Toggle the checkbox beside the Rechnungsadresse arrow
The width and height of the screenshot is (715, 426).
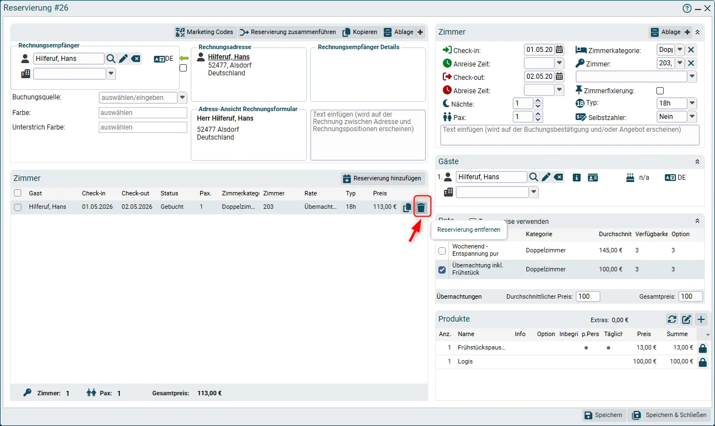click(183, 68)
